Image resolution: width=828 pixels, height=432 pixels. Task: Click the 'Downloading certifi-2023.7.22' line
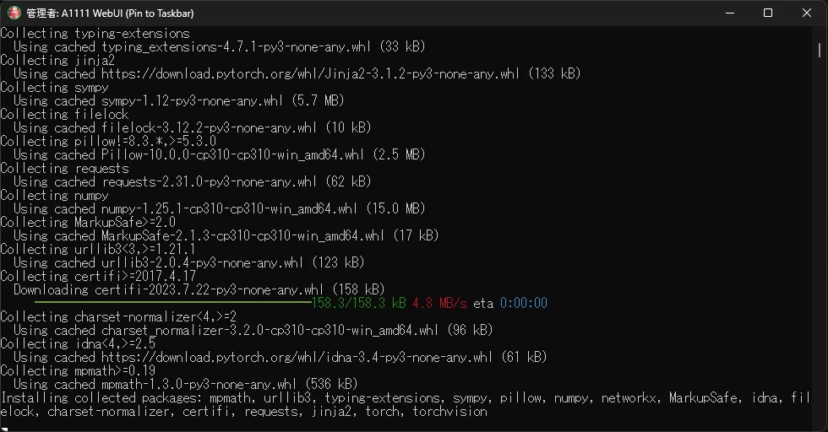(199, 289)
